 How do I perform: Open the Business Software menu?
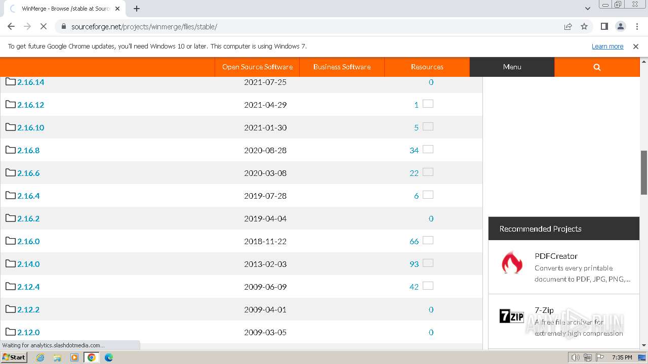pyautogui.click(x=342, y=67)
